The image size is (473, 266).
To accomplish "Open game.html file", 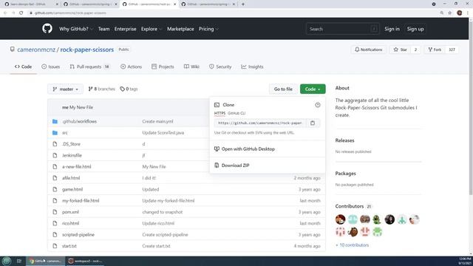I will click(72, 189).
